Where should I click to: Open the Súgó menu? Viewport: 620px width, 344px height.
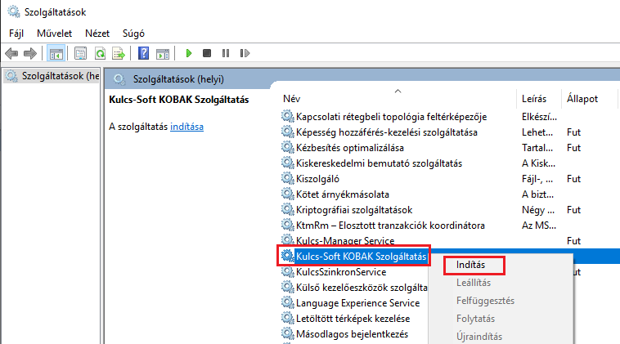(133, 34)
